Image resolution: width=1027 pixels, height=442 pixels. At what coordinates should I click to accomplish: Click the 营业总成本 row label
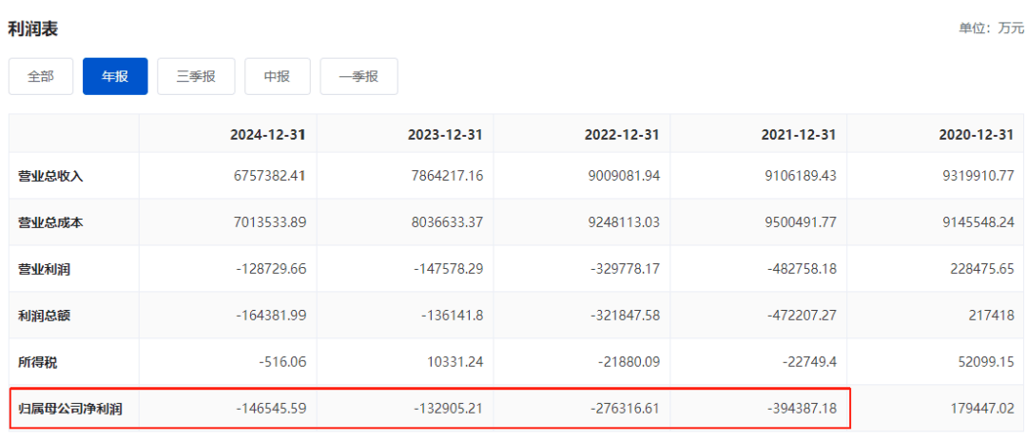click(x=50, y=222)
